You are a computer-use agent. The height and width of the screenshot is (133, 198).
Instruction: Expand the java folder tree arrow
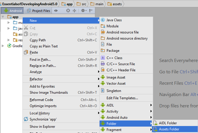click(x=8, y=28)
